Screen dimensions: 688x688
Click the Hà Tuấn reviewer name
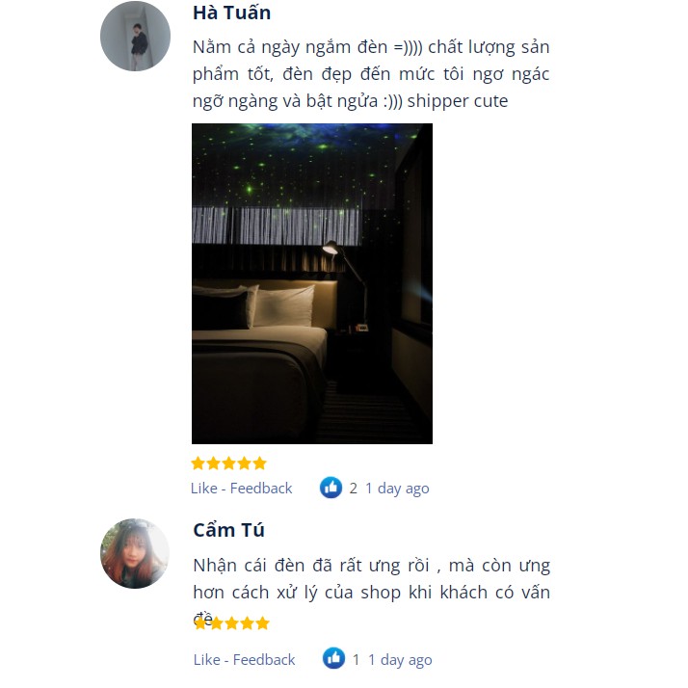231,13
